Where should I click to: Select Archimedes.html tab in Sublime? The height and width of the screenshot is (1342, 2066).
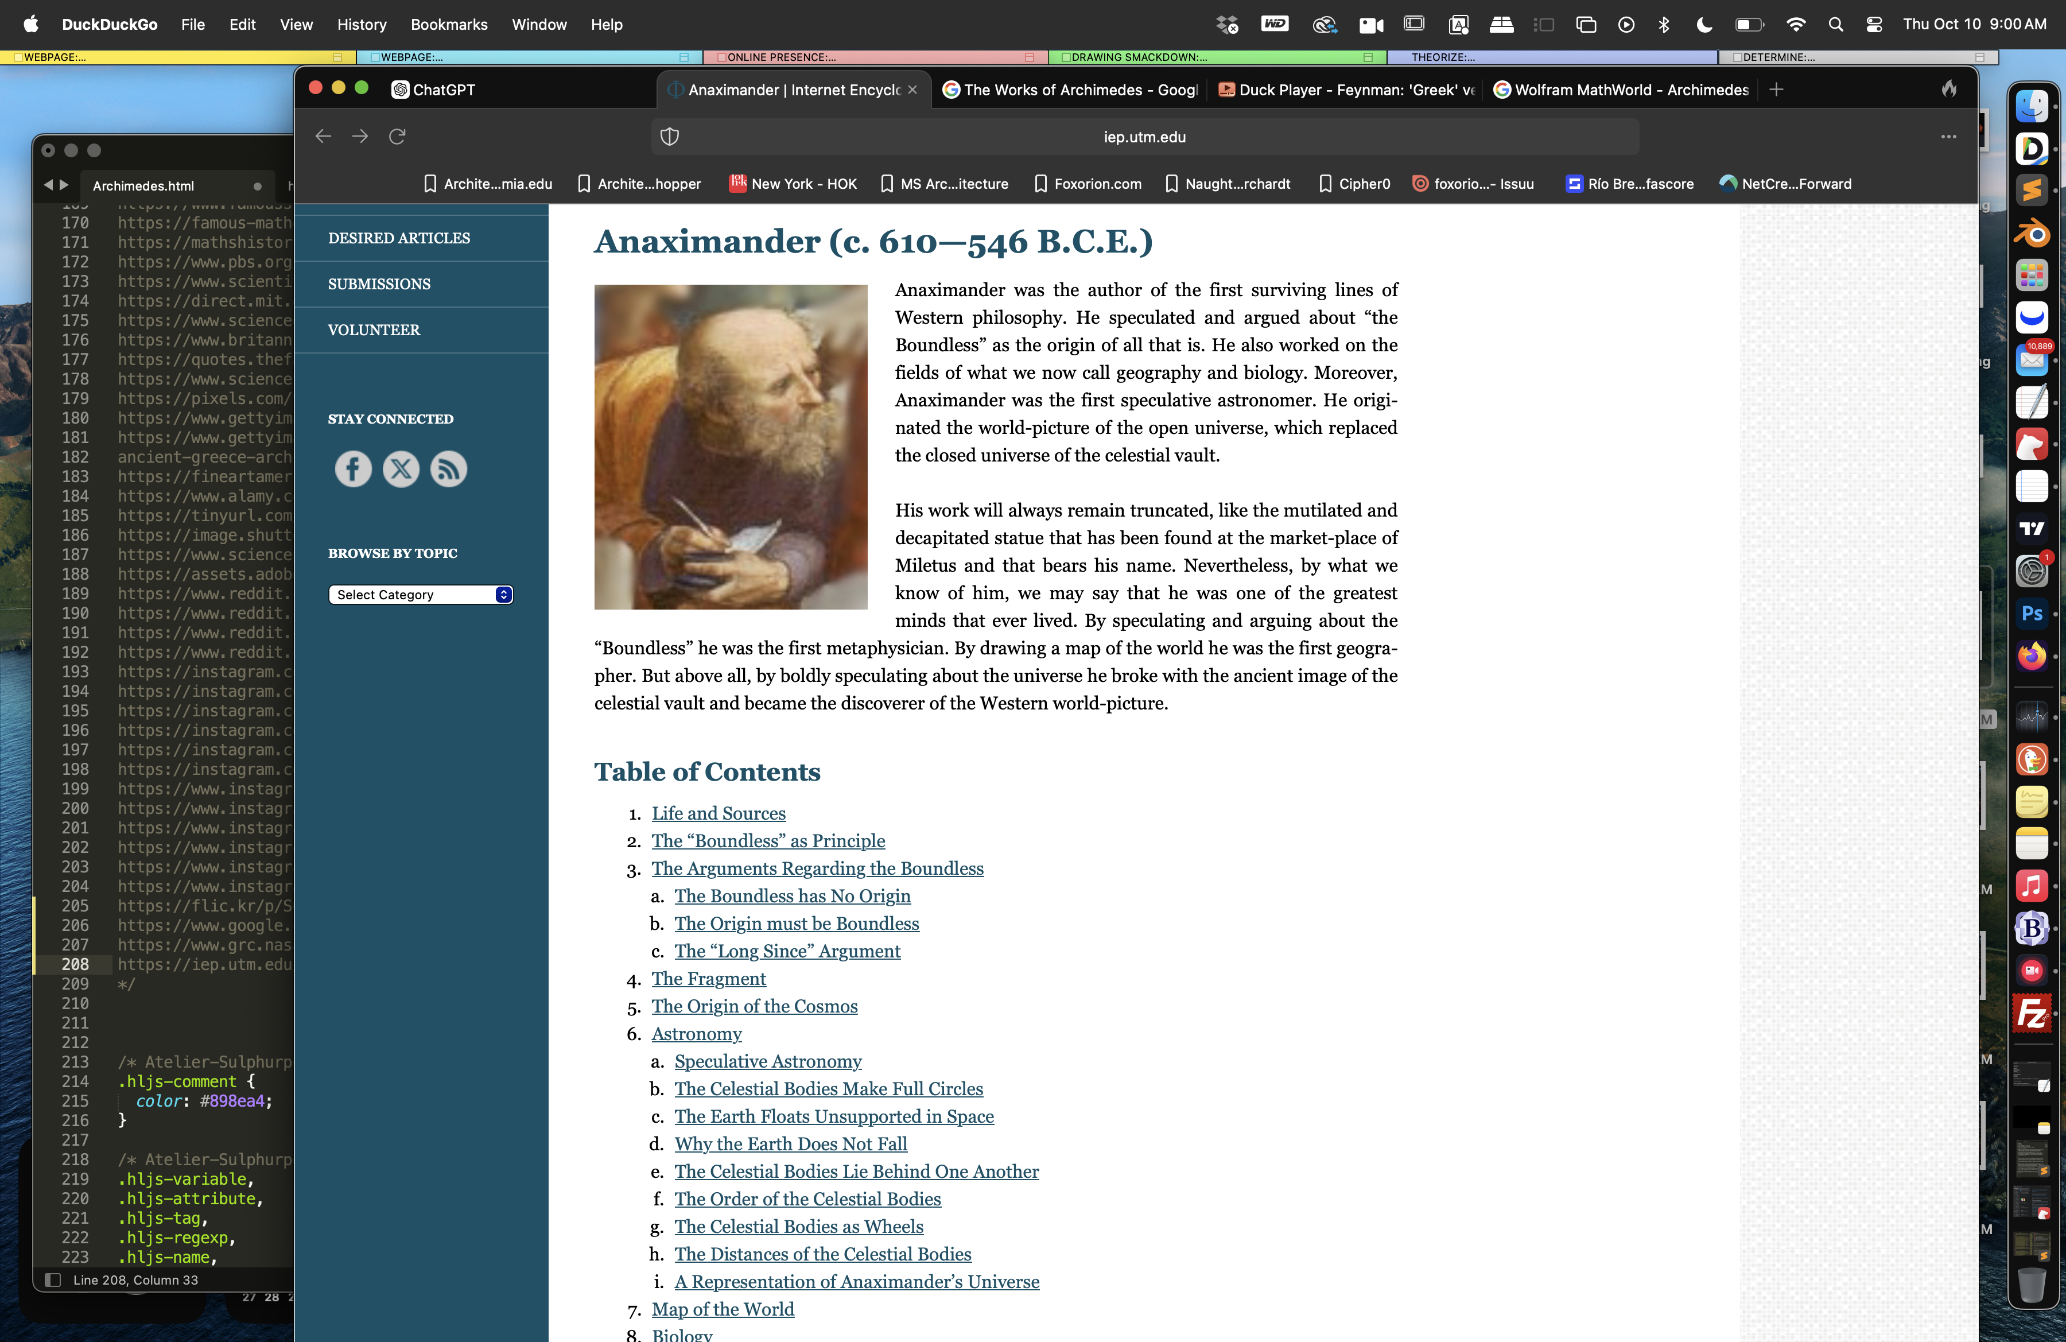coord(143,186)
